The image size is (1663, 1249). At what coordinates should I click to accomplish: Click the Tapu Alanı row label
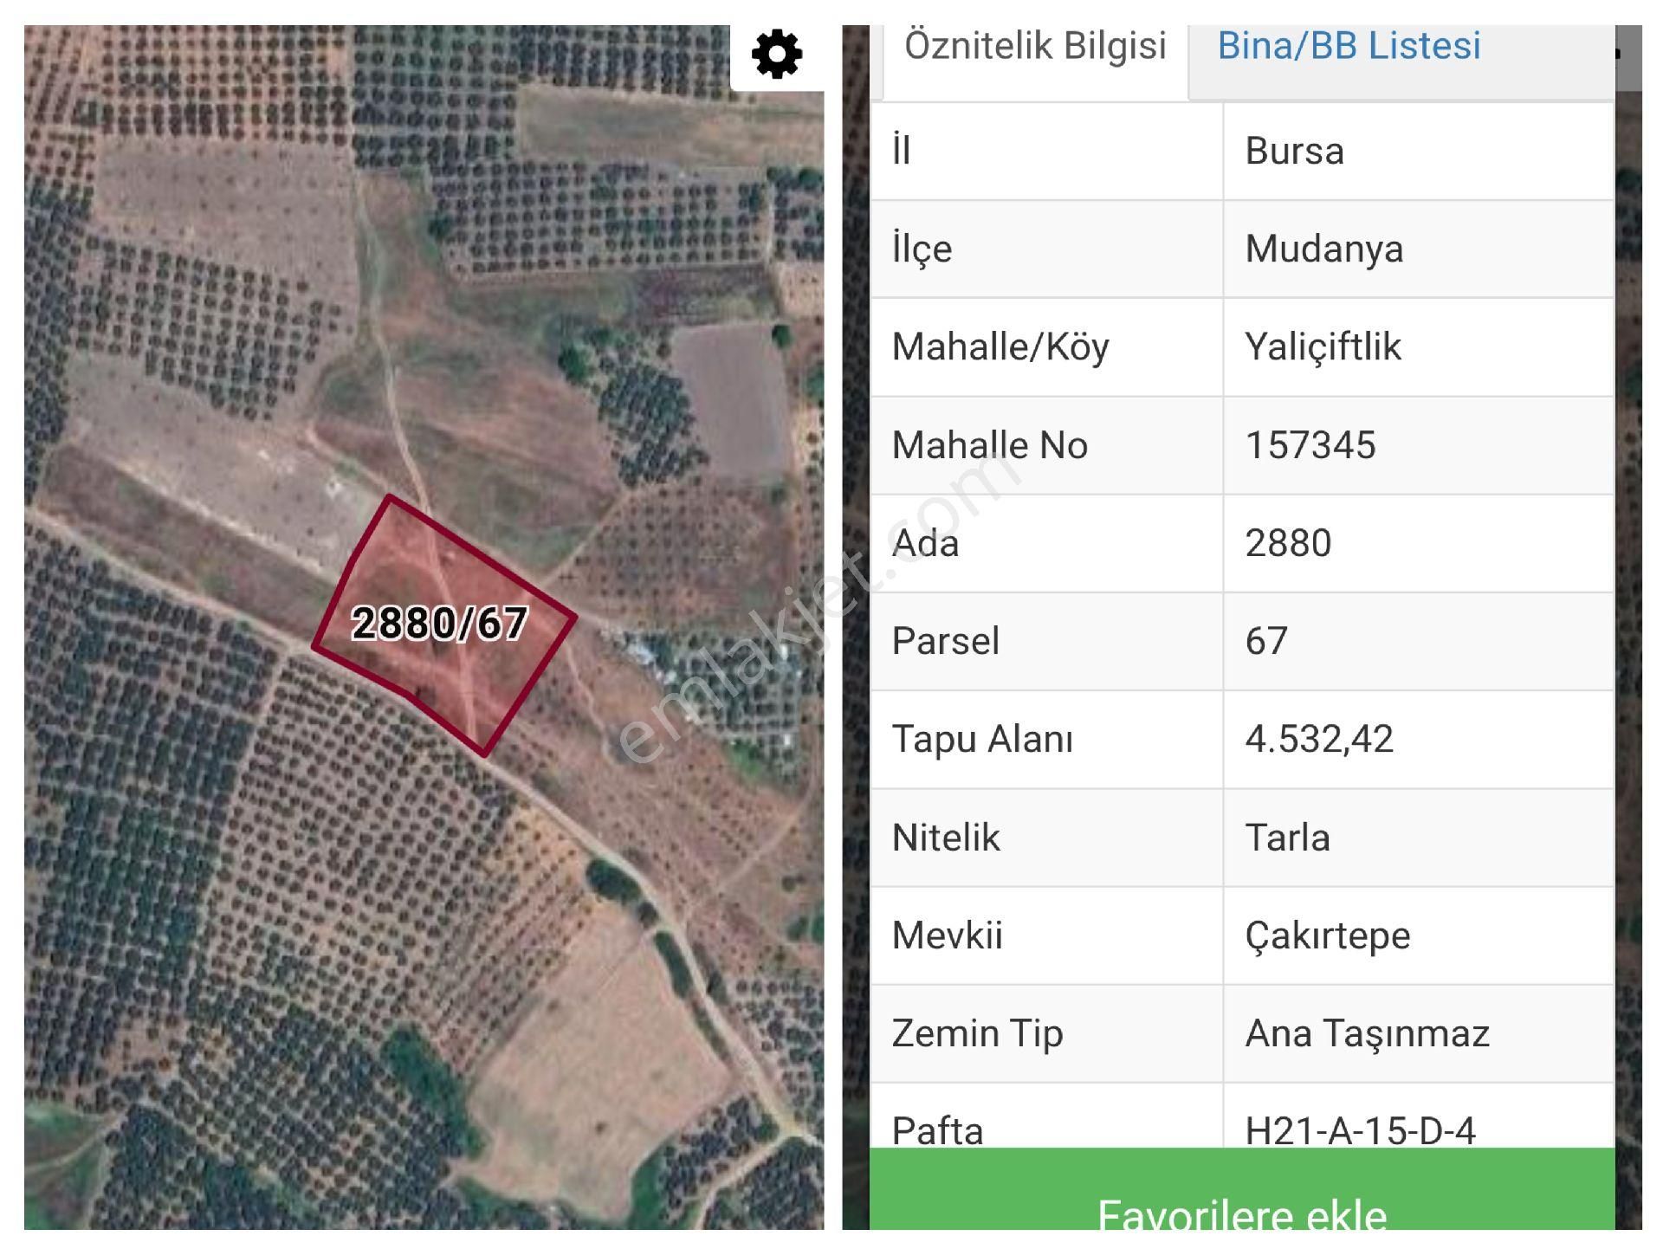pyautogui.click(x=982, y=739)
